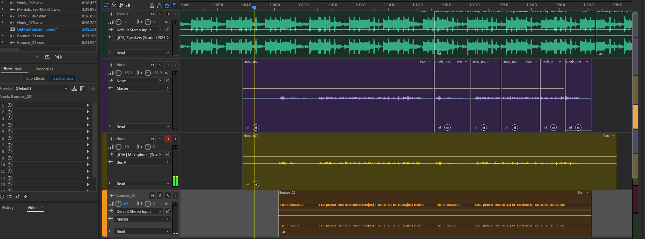Click Track 1 volume knob
This screenshot has width=645, height=239.
click(x=119, y=22)
